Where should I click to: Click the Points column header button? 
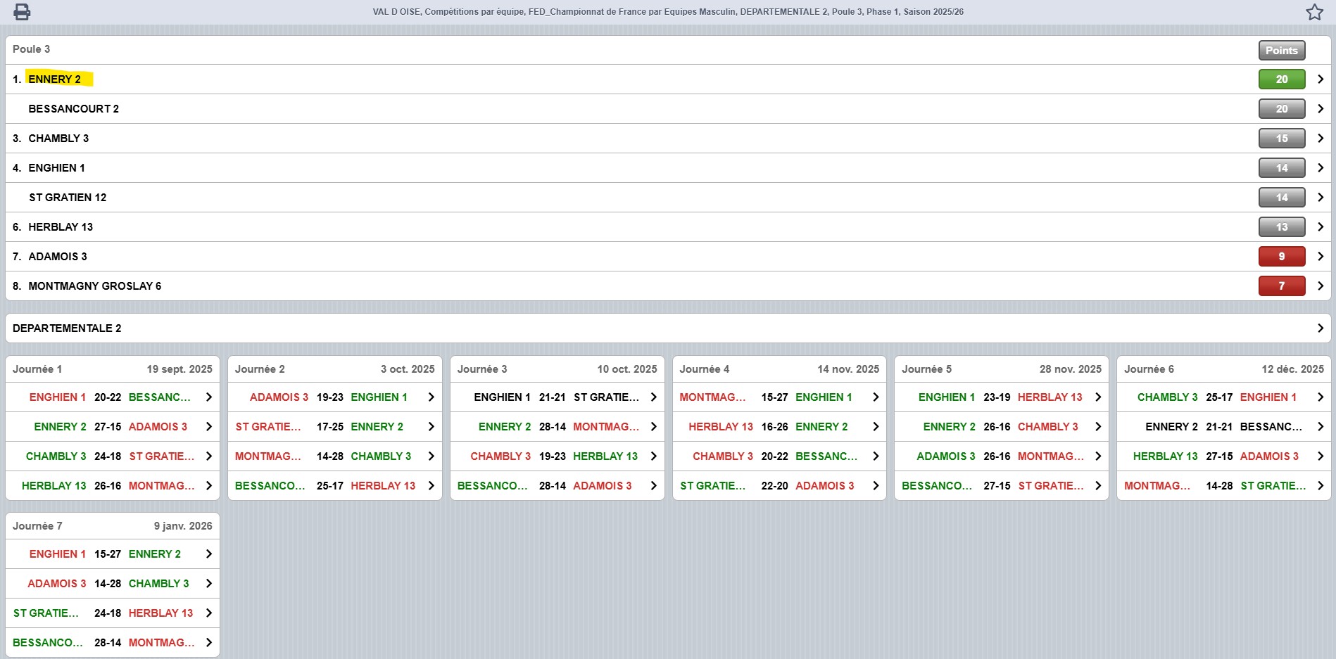(x=1281, y=51)
